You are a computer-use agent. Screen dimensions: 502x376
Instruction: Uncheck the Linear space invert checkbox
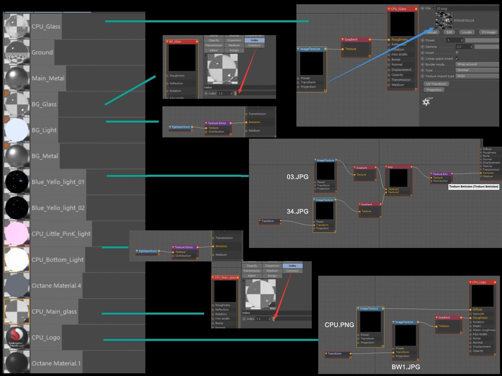[457, 58]
